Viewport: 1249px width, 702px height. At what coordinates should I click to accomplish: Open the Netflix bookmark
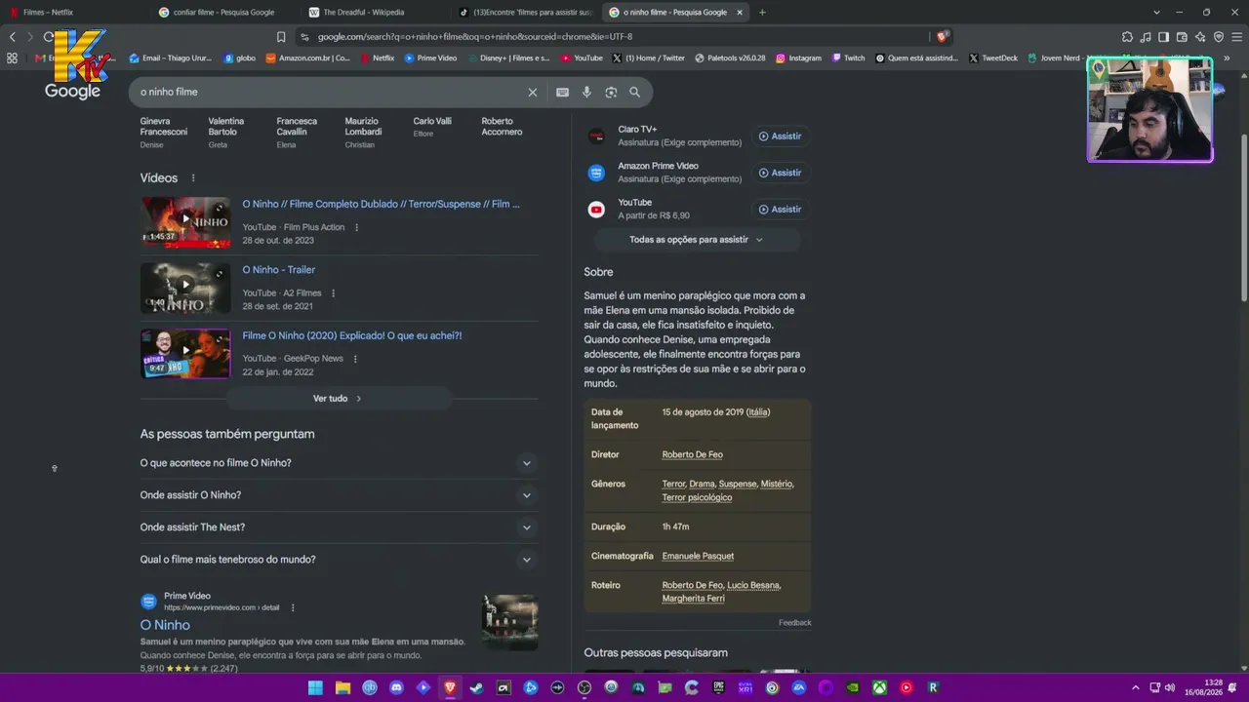point(377,58)
